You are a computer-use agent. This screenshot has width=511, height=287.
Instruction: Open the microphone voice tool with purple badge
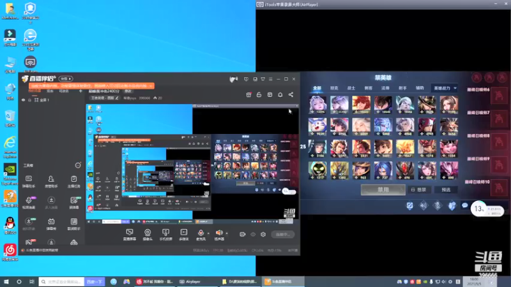pos(29,203)
